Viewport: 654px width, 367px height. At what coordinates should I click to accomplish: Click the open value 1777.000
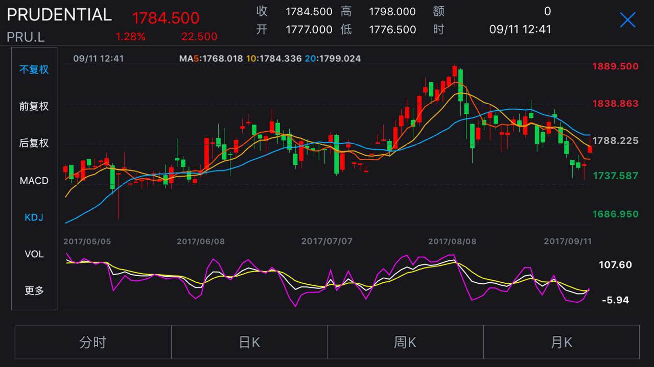pyautogui.click(x=309, y=30)
